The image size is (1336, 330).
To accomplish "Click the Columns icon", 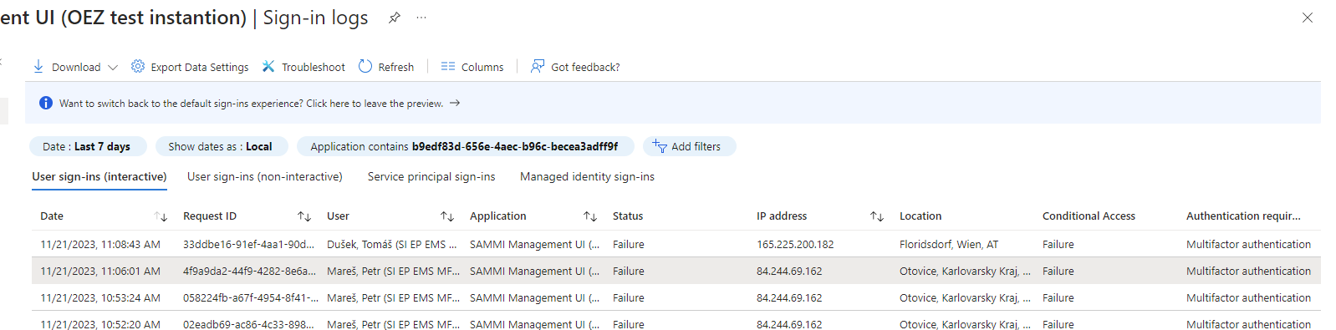I will 448,67.
